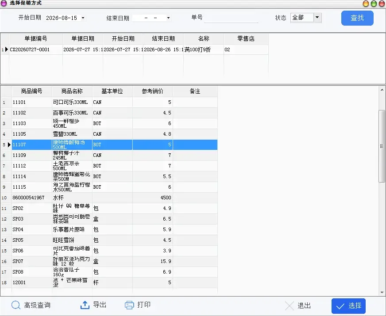Screen dimensions: 386x316
Task: Click the product list scrollbar thumb
Action: pyautogui.click(x=382, y=146)
